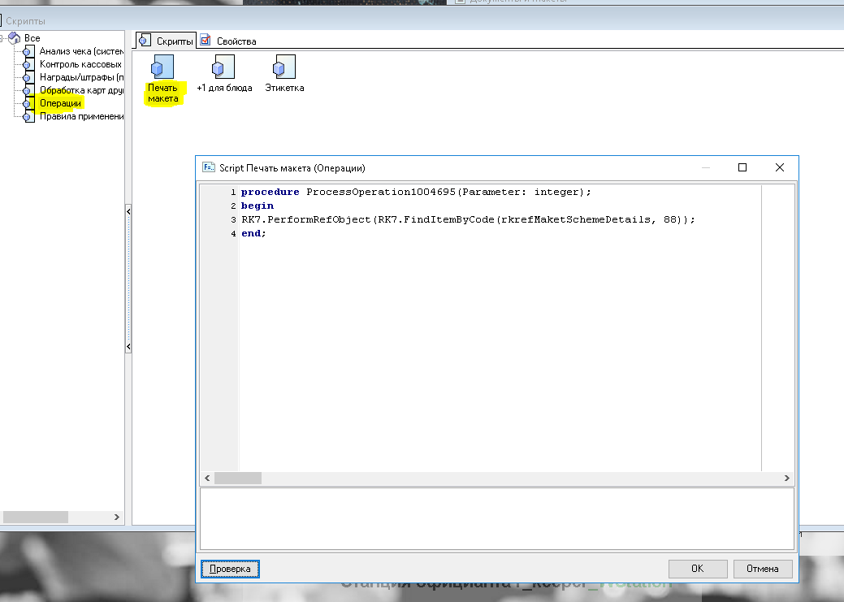Viewport: 844px width, 602px height.
Task: Cancel the dialog with 'Отмена'
Action: coord(762,569)
